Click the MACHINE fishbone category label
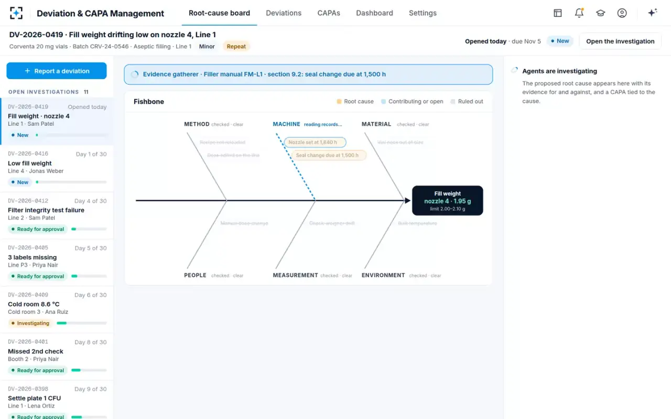Image resolution: width=671 pixels, height=419 pixels. tap(286, 124)
